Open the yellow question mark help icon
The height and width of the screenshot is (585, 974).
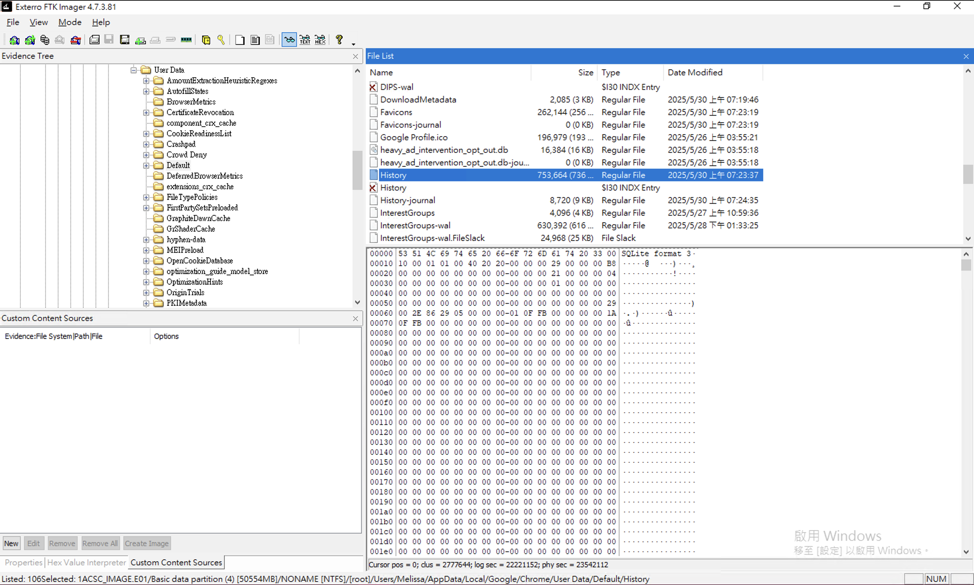[x=339, y=40]
